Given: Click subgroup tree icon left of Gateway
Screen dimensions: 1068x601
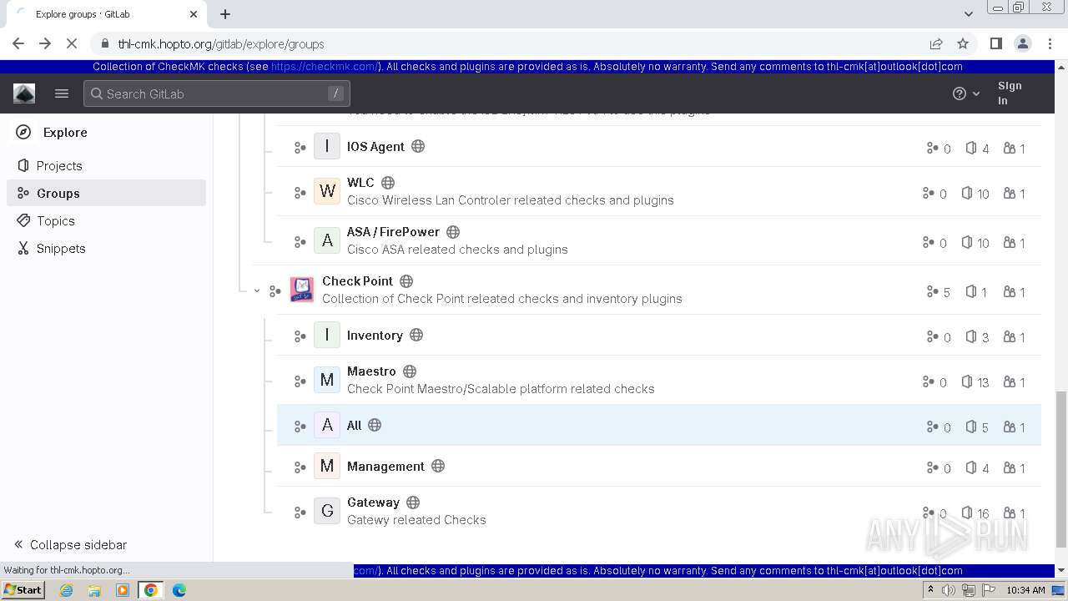Looking at the screenshot, I should click(x=300, y=513).
